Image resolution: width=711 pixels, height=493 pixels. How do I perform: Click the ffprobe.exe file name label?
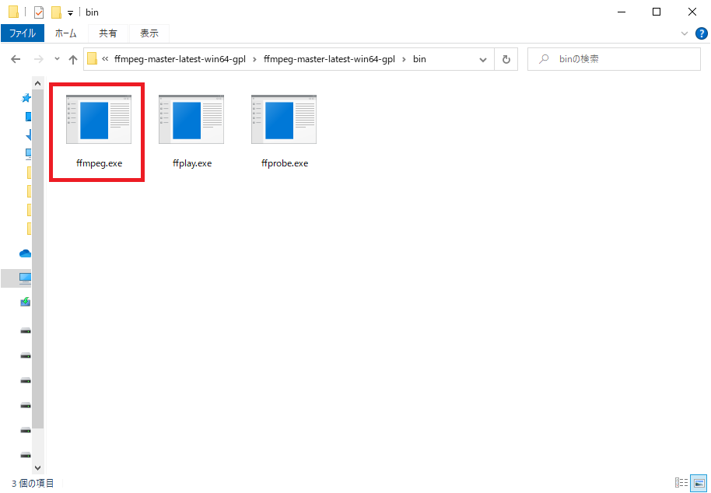pos(285,163)
